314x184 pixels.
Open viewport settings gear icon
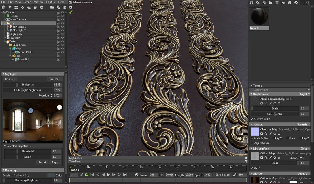tap(71, 7)
